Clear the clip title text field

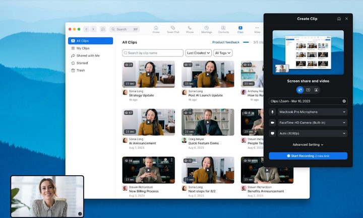(344, 101)
